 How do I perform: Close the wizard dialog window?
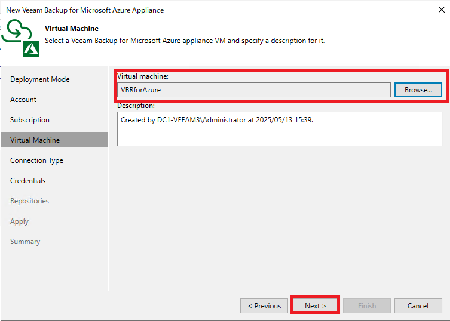click(x=442, y=10)
